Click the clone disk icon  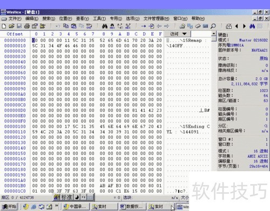tap(190, 26)
